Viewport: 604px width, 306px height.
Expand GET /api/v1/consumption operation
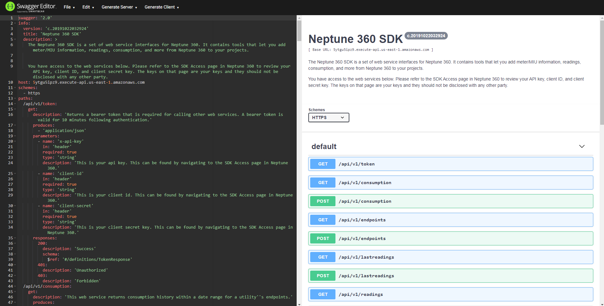point(451,183)
